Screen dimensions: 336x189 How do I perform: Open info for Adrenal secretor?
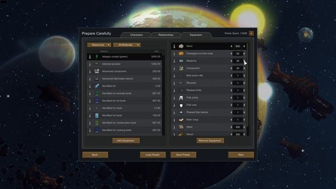click(x=90, y=64)
